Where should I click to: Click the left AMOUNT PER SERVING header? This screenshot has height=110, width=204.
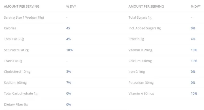tap(22, 7)
